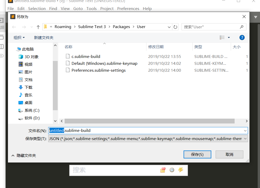260x188 pixels.
Task: Open the Preferences menu
Action: (x=128, y=9)
